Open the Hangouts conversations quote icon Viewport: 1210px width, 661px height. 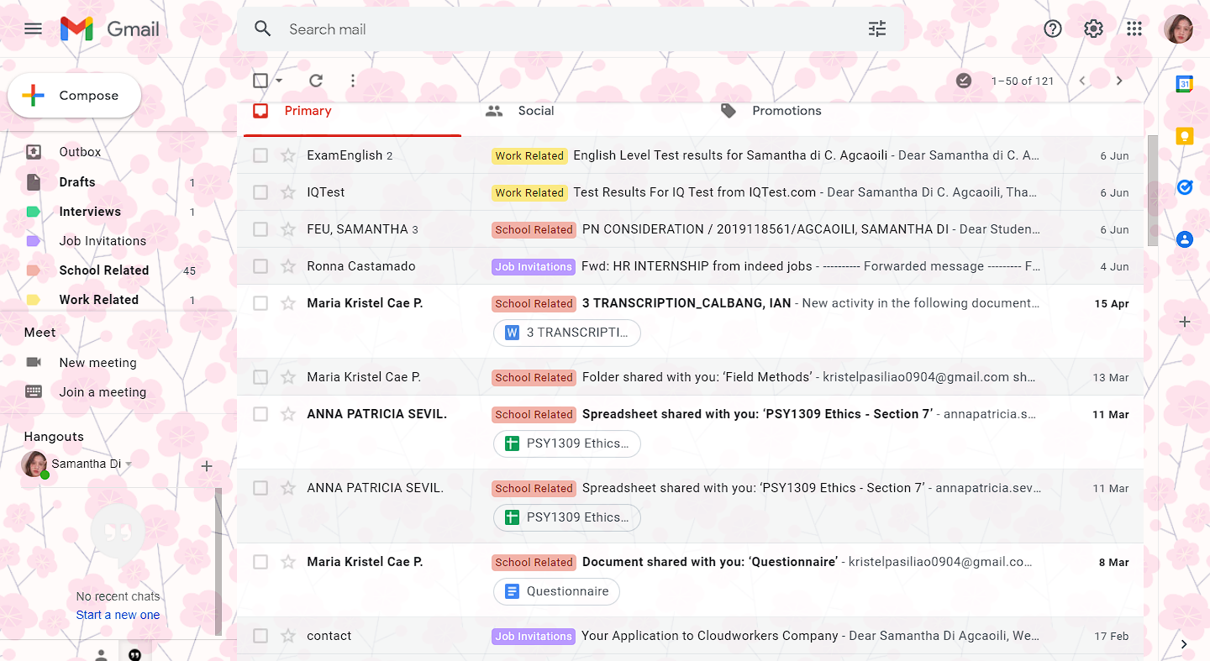coord(134,653)
